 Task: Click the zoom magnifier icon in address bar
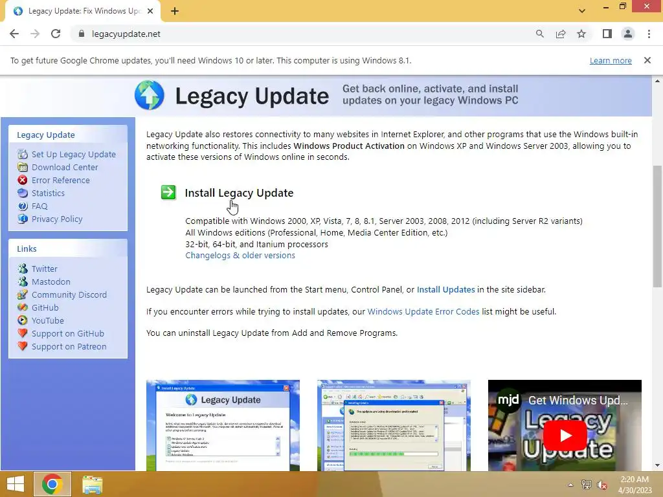(x=539, y=34)
